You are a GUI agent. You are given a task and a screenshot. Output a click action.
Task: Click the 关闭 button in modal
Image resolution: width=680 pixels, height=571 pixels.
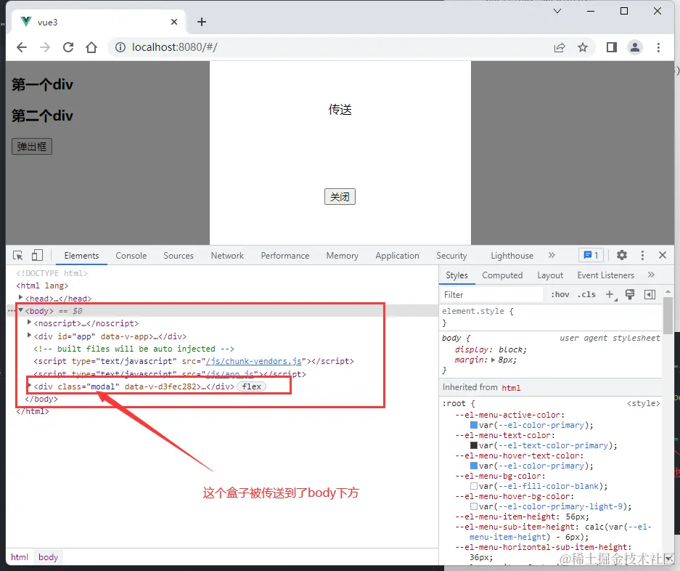pyautogui.click(x=340, y=197)
